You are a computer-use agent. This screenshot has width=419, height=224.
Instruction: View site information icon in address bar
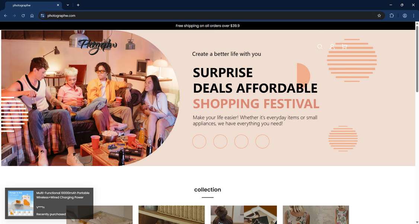(x=42, y=16)
